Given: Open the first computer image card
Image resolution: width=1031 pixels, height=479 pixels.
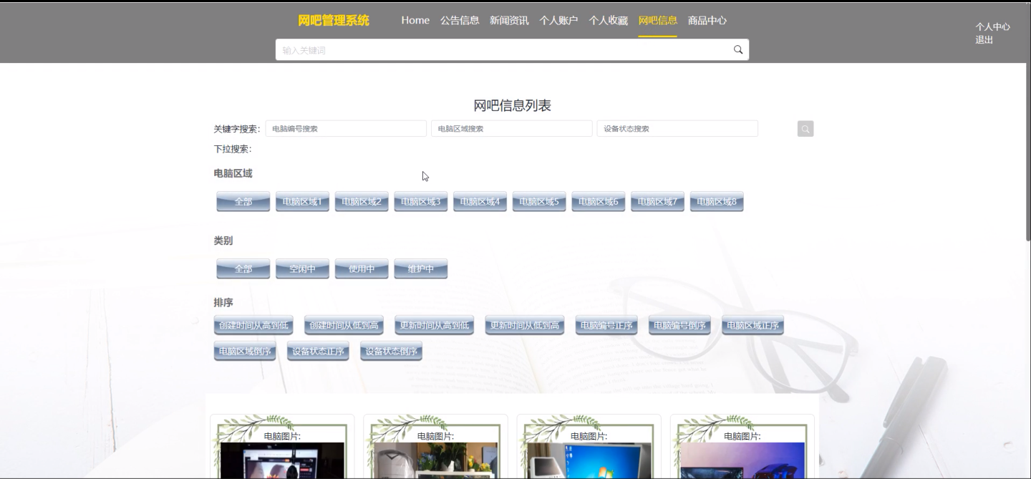Looking at the screenshot, I should tap(282, 447).
